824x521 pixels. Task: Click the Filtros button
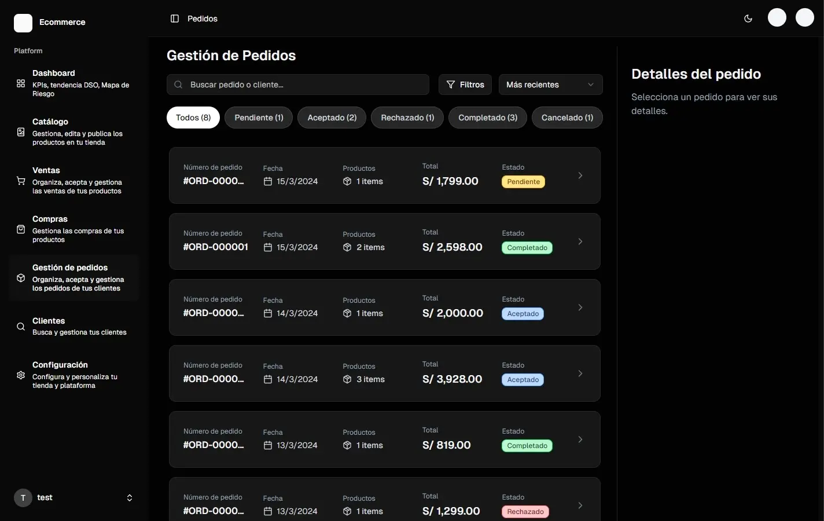pos(465,85)
